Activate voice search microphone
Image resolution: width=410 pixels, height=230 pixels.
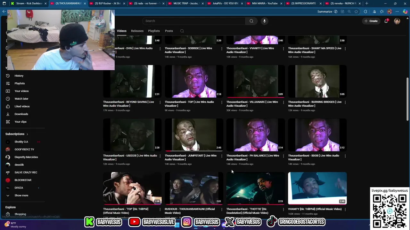(x=264, y=21)
